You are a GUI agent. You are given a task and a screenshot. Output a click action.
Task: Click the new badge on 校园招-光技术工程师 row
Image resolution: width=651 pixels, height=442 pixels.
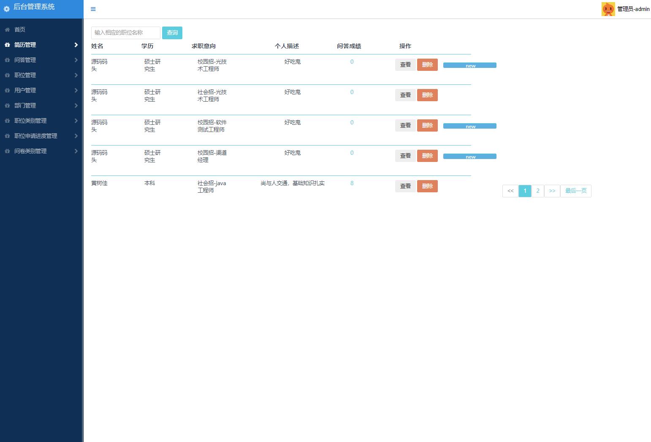pos(470,65)
